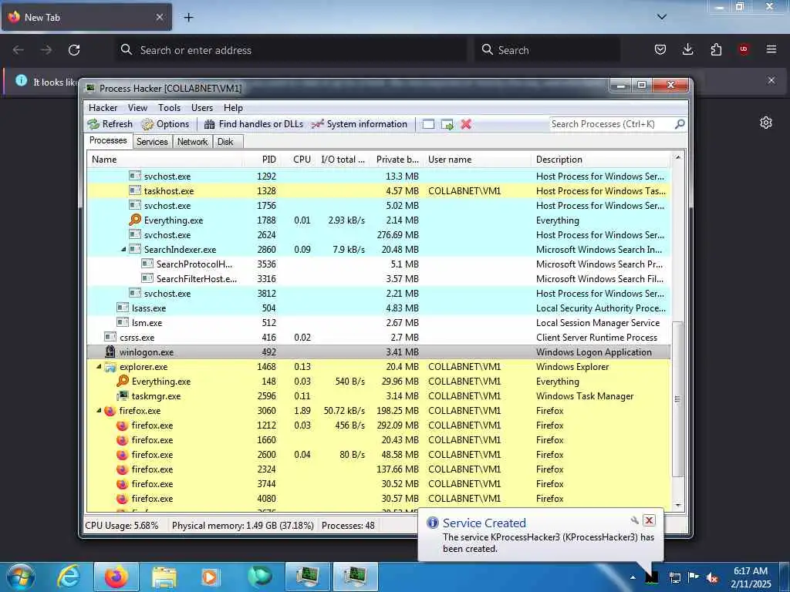Click the winlogon.exe process icon
The height and width of the screenshot is (592, 790).
110,351
